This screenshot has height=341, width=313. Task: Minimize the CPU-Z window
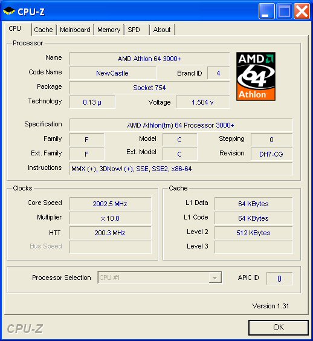coord(266,11)
